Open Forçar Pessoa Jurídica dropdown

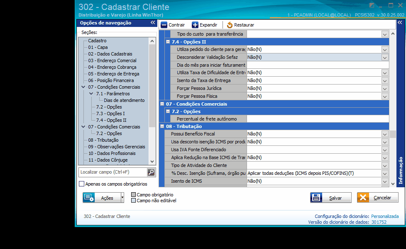(385, 89)
